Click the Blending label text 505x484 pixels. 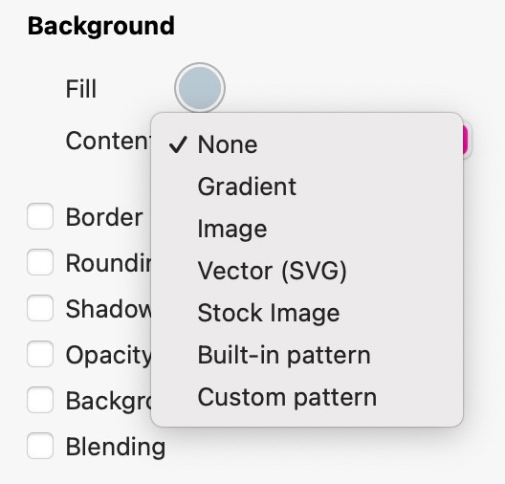click(116, 447)
